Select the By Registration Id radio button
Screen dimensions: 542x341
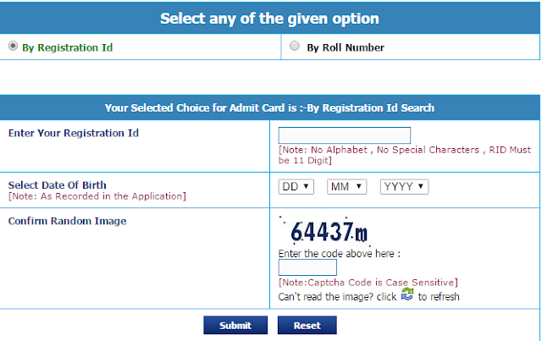pos(13,46)
